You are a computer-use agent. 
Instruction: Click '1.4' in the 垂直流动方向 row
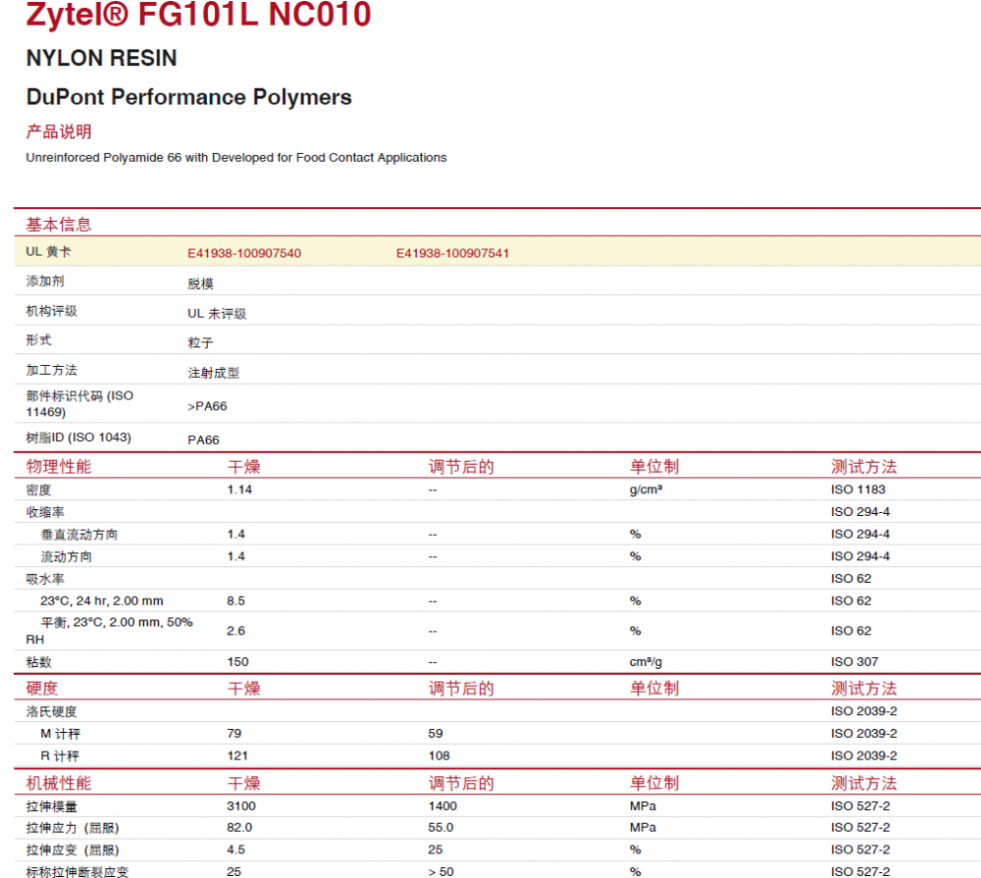(x=235, y=534)
